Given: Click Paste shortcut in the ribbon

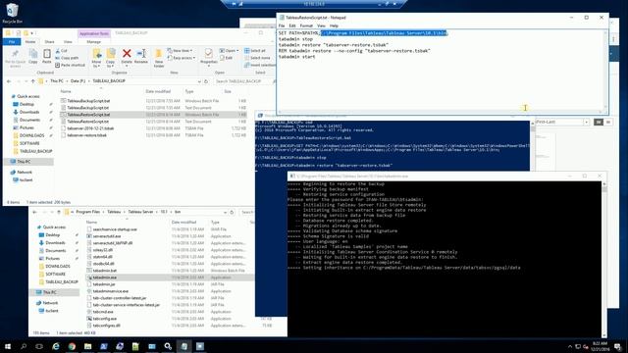Looking at the screenshot, I should pos(70,65).
